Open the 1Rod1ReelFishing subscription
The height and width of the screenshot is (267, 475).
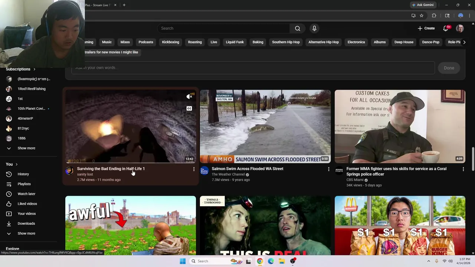click(x=32, y=89)
